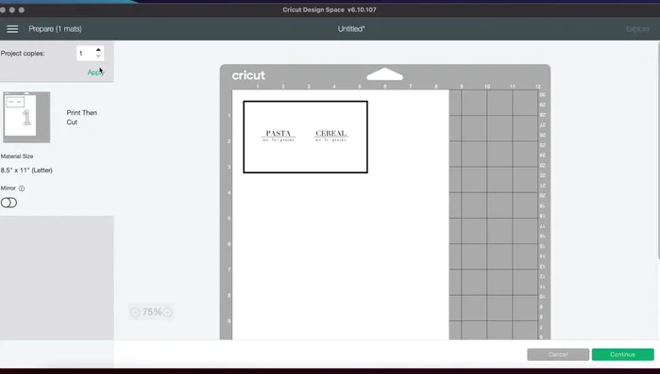Image resolution: width=660 pixels, height=374 pixels.
Task: Toggle the Mirror switch
Action: pos(8,203)
